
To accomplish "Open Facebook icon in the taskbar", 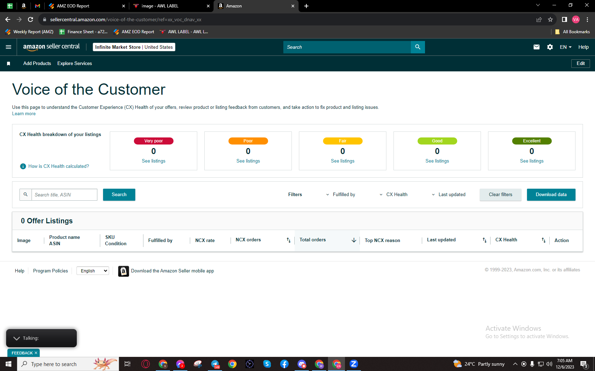I will (x=284, y=364).
